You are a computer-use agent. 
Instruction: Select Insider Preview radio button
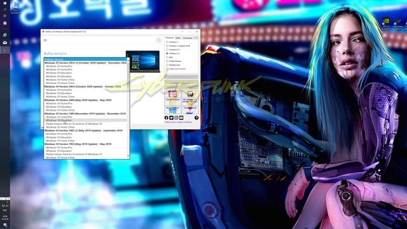pyautogui.click(x=167, y=61)
